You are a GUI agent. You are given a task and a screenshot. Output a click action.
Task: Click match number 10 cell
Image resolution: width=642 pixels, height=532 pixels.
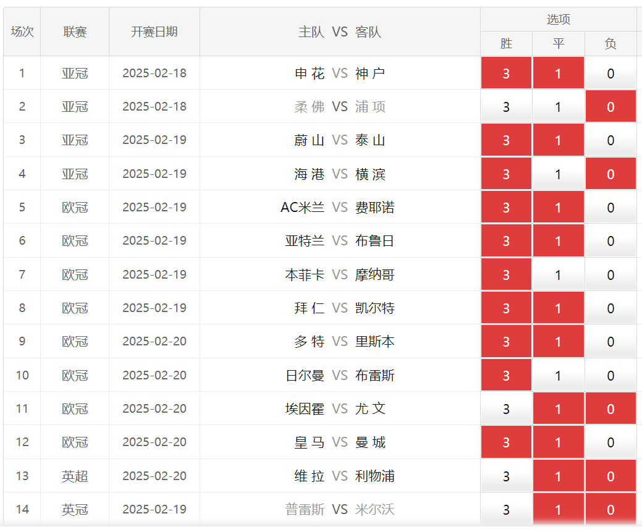click(x=22, y=376)
